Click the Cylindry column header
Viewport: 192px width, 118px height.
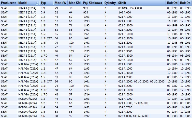pos(110,3)
